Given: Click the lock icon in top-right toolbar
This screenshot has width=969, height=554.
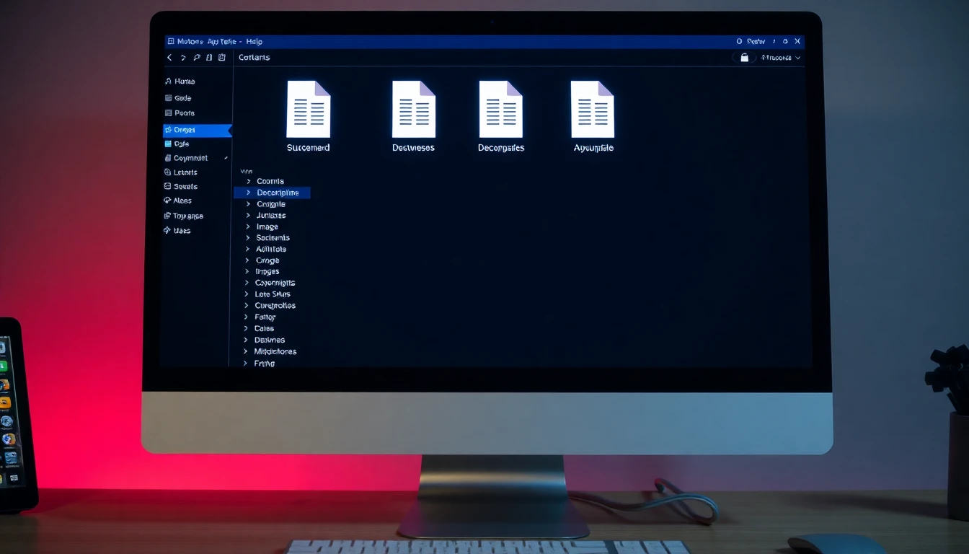Looking at the screenshot, I should pyautogui.click(x=745, y=58).
